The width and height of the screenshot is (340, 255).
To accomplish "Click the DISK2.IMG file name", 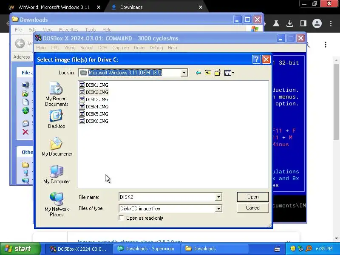I will [x=97, y=92].
